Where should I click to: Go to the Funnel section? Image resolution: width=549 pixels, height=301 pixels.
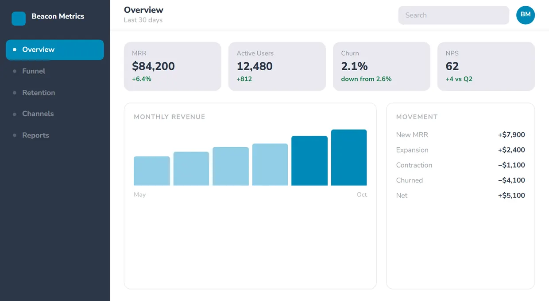pos(55,71)
